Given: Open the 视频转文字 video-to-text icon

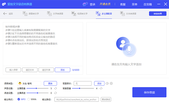Looking at the screenshot, I should [x=74, y=14].
